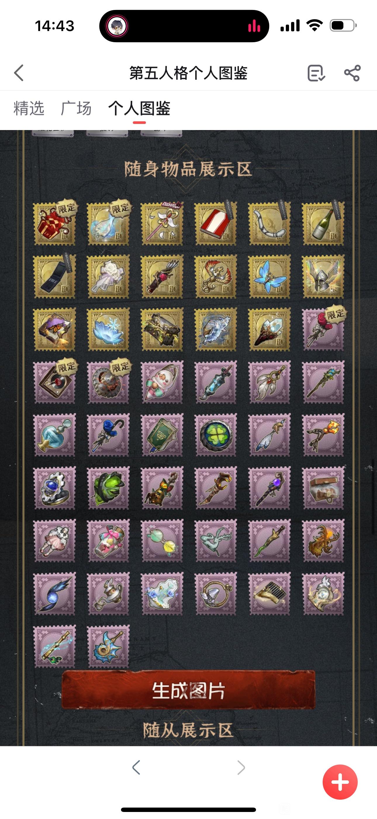Select the four-leaf clover badge stamp

pos(216,435)
